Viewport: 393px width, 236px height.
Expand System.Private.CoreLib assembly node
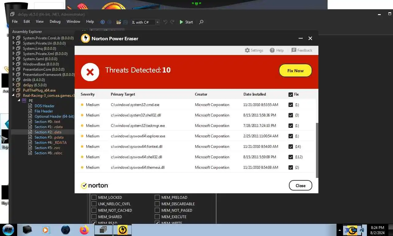click(x=14, y=38)
